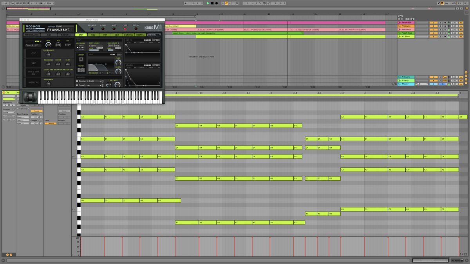The width and height of the screenshot is (470, 264).
Task: Click the EG INT 2 knob
Action: [x=118, y=72]
